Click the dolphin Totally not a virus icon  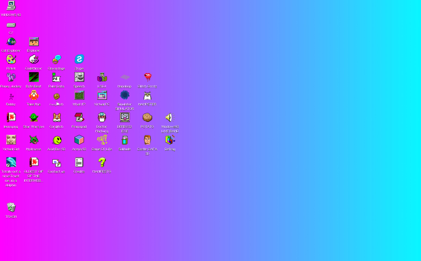click(x=11, y=162)
